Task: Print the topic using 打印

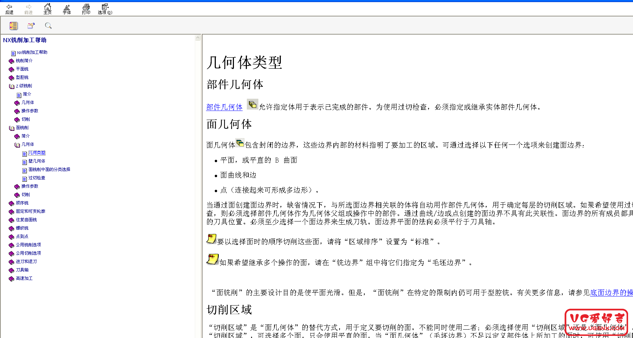Action: (x=86, y=9)
